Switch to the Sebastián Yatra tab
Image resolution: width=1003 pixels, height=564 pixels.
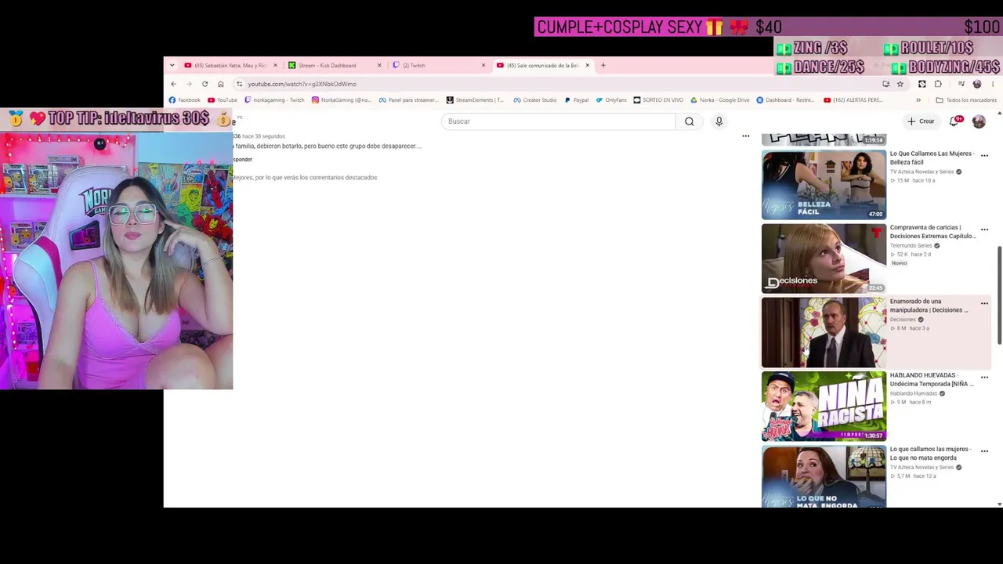tap(230, 65)
